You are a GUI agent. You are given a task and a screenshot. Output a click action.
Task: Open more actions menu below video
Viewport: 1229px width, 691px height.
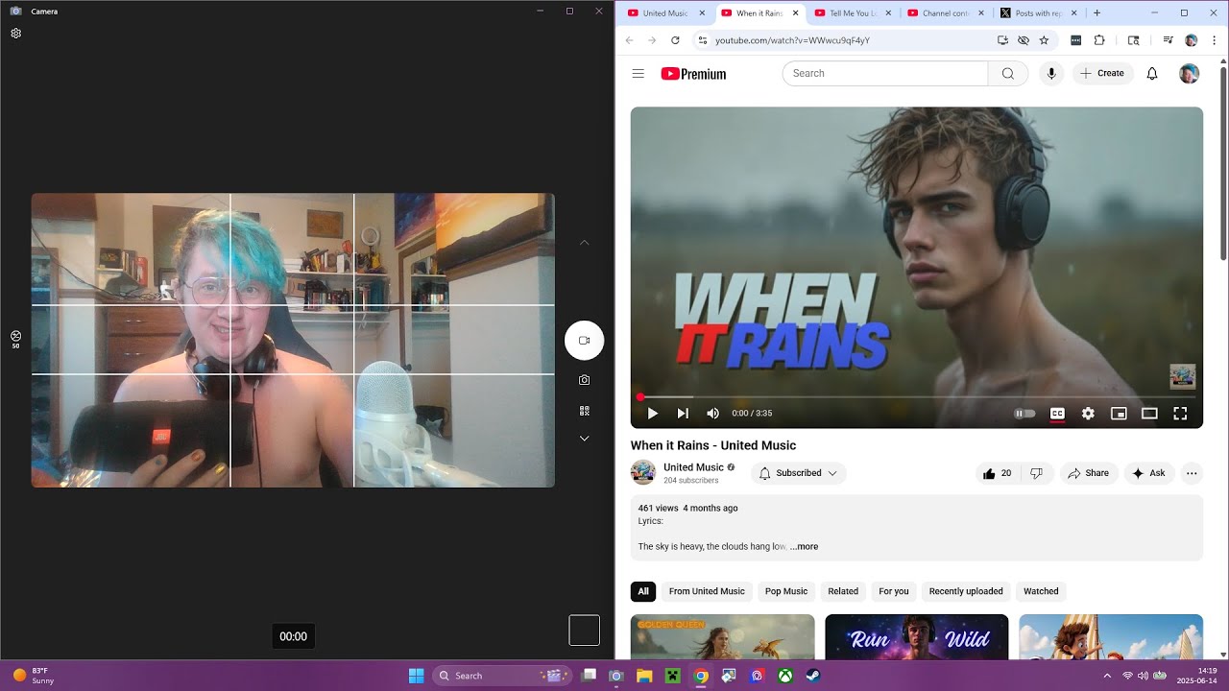[1192, 473]
